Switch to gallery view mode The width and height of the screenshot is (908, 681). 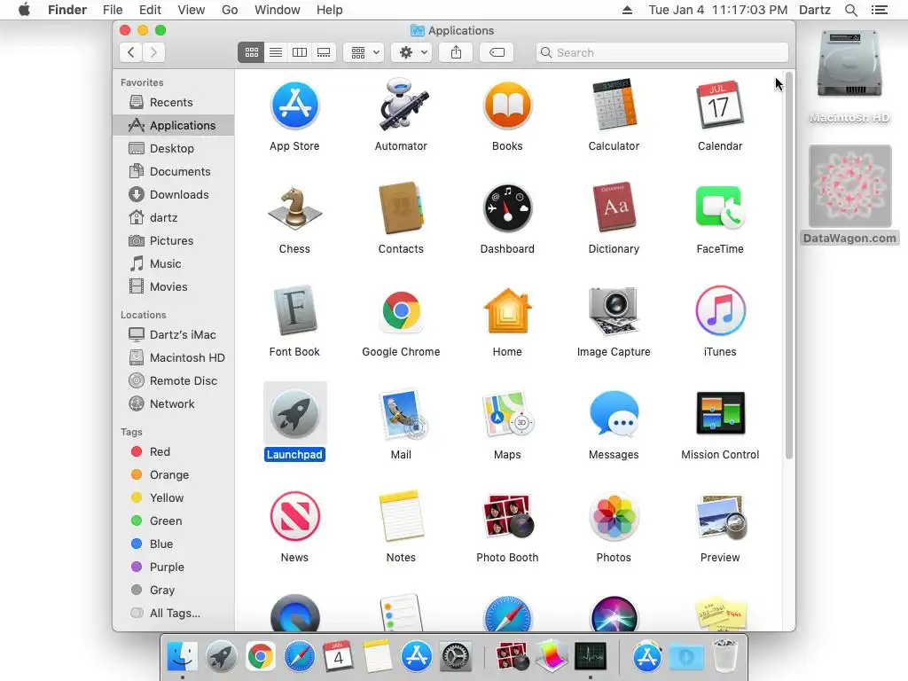[x=324, y=52]
